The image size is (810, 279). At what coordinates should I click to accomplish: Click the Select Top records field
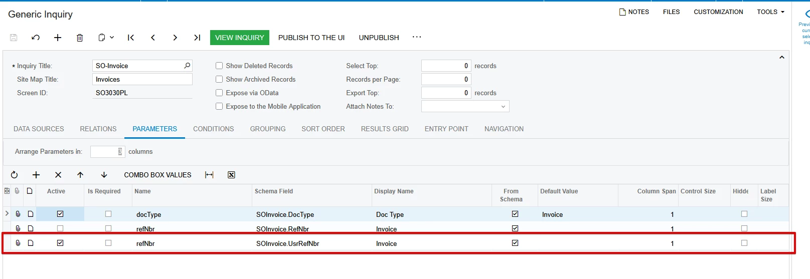446,66
